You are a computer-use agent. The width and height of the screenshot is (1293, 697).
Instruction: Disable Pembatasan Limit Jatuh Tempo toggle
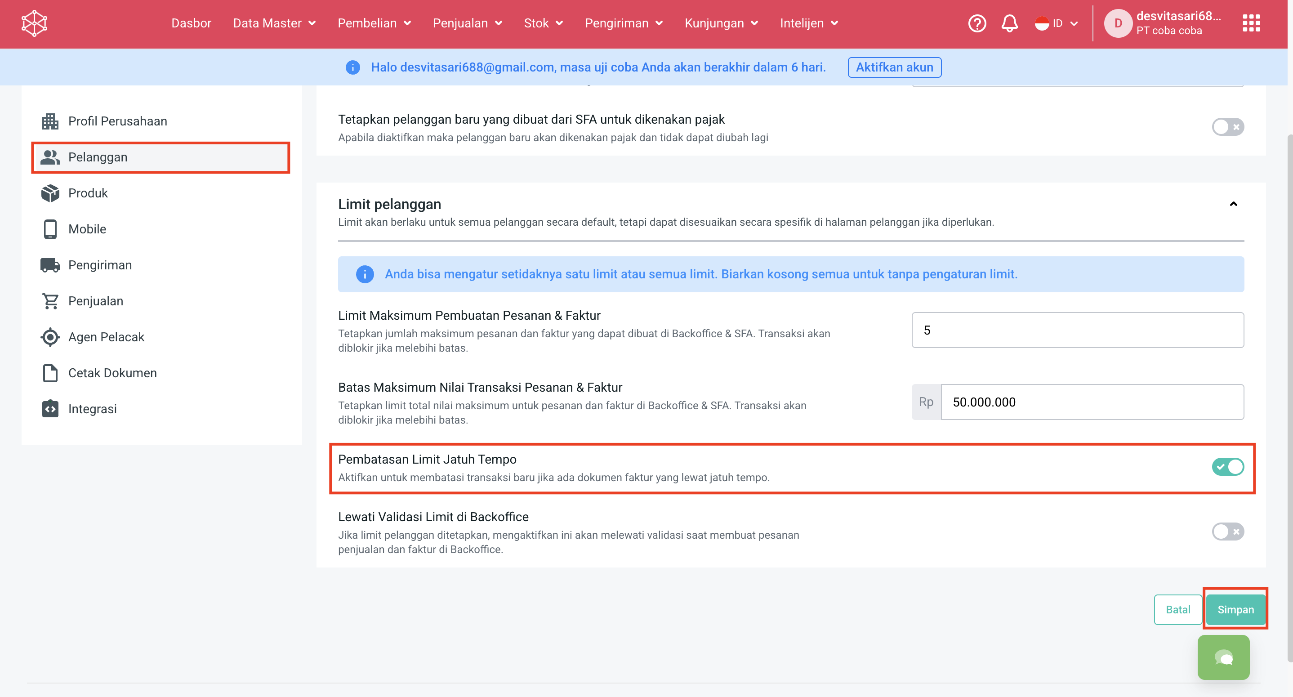1227,467
